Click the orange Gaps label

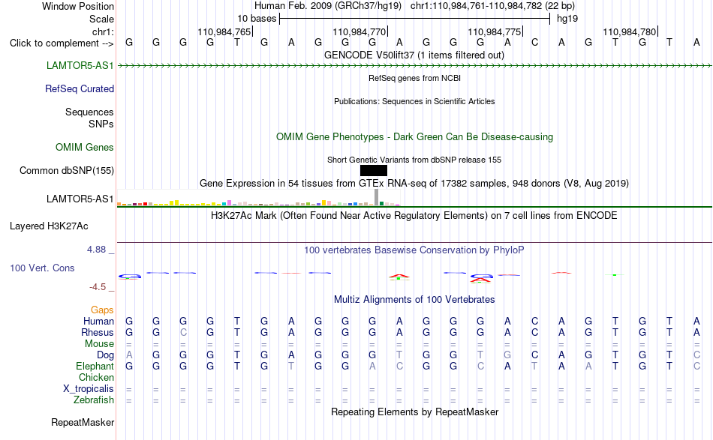point(102,310)
